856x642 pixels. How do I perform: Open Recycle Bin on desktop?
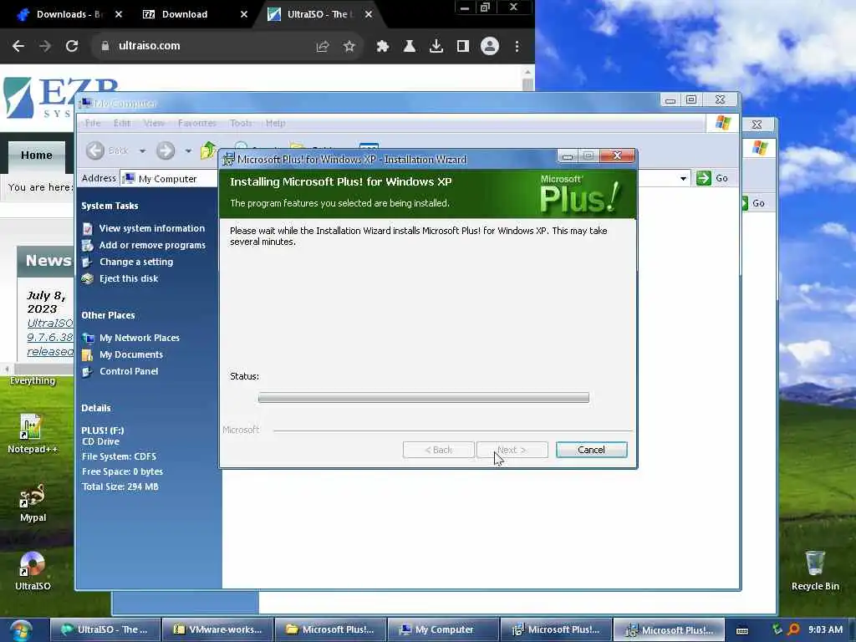click(815, 571)
